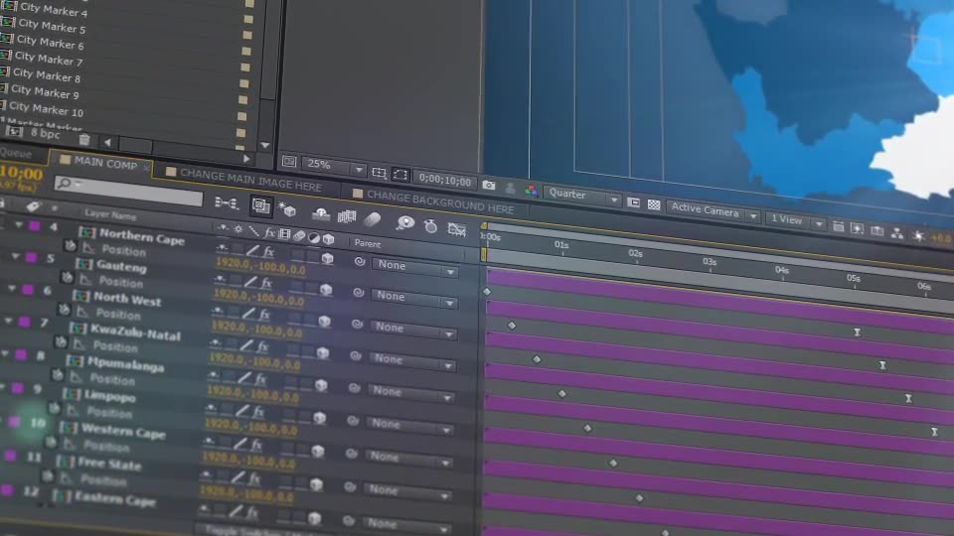Click Position stopwatch under Gauteng

pyautogui.click(x=67, y=278)
